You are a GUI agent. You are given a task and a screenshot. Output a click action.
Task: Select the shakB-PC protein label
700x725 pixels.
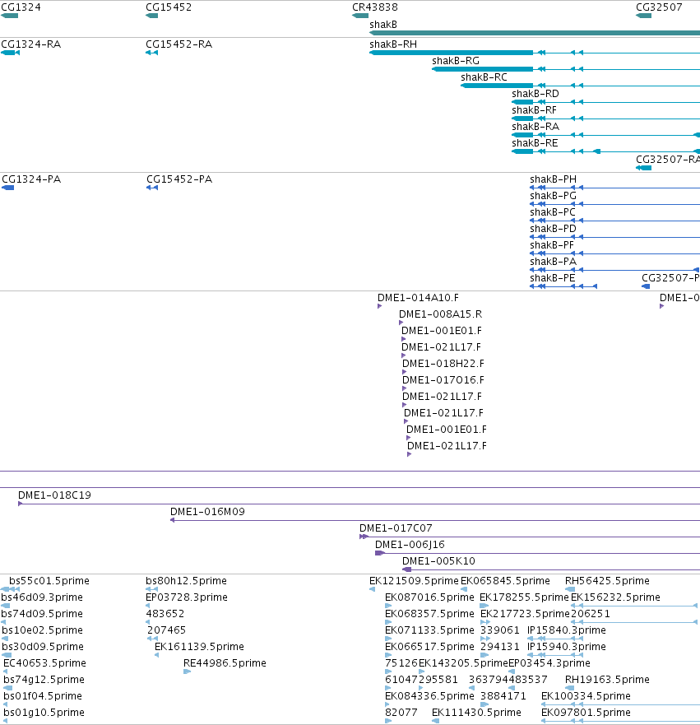point(553,212)
